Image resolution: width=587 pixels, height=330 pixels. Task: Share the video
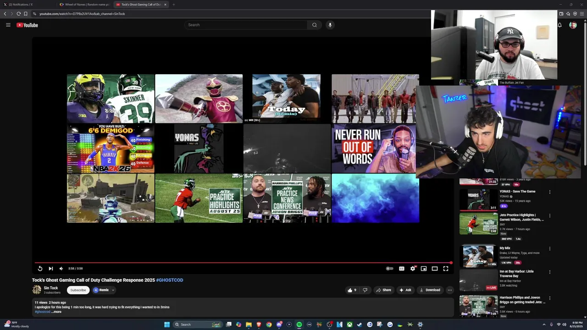coord(383,290)
